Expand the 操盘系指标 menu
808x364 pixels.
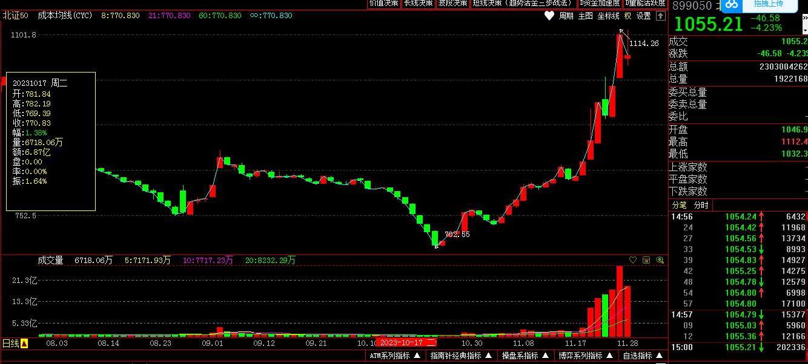point(525,356)
